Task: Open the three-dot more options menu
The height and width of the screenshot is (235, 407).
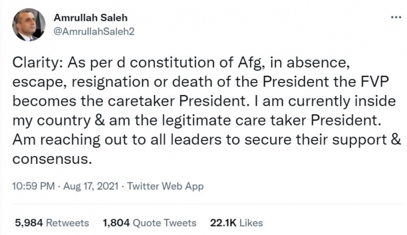Action: click(x=396, y=17)
